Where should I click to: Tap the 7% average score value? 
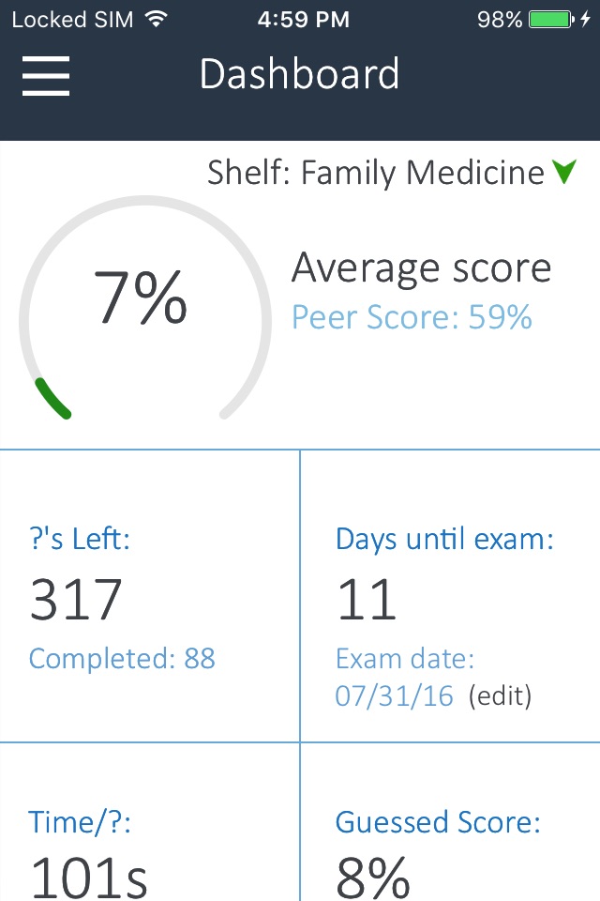(141, 297)
